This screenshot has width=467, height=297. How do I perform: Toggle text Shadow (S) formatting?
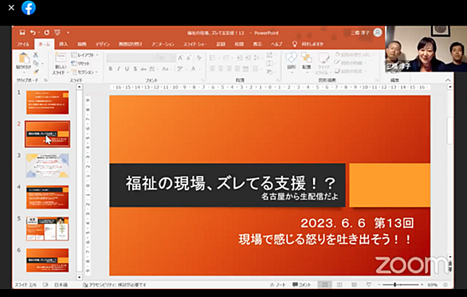coord(135,69)
